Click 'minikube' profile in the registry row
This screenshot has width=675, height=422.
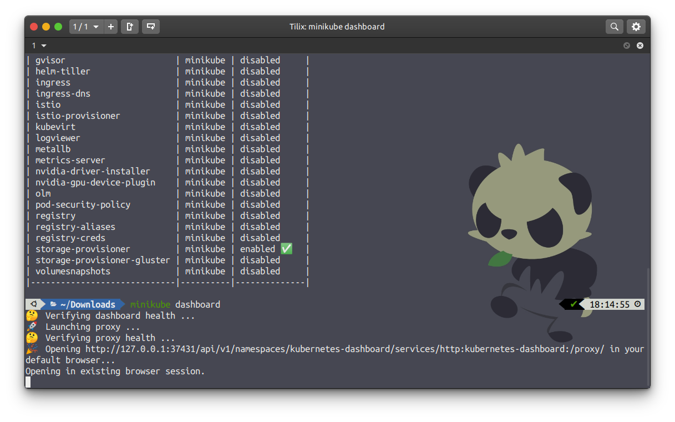205,215
